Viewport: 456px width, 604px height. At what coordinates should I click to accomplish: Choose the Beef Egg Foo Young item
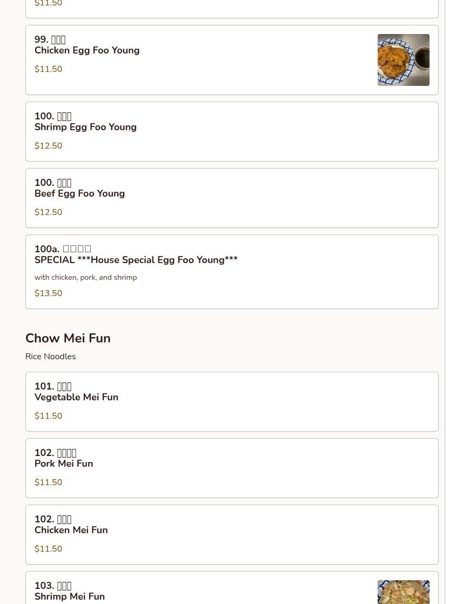tap(79, 193)
